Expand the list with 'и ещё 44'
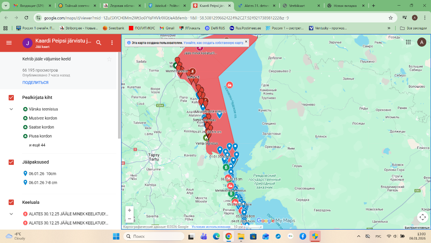This screenshot has height=243, width=431. [37, 145]
